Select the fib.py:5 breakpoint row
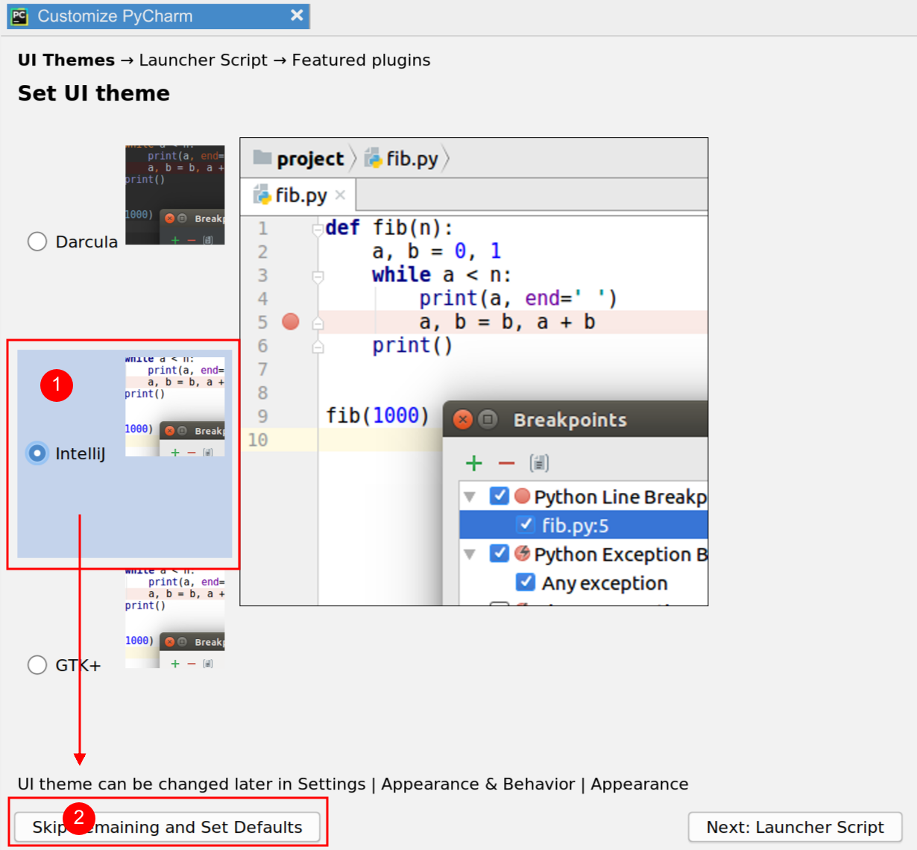917x850 pixels. [584, 525]
